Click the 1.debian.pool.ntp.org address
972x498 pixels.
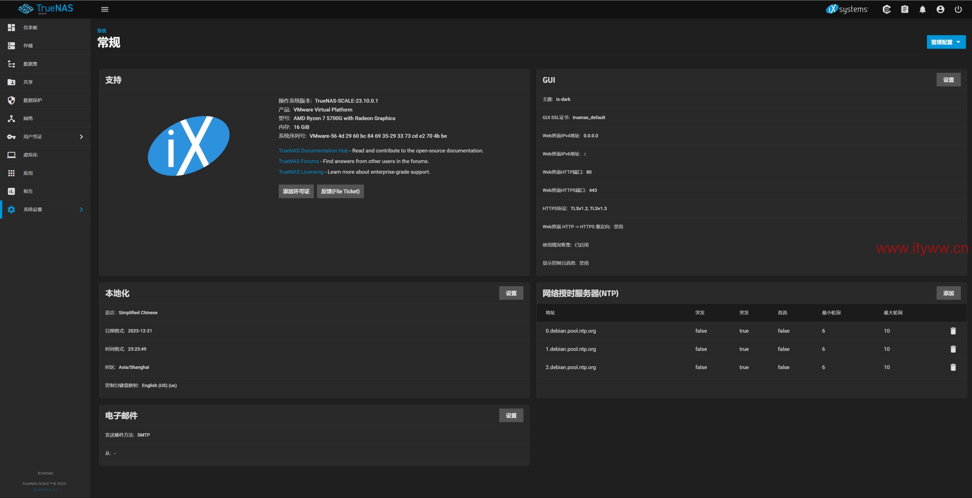(571, 349)
